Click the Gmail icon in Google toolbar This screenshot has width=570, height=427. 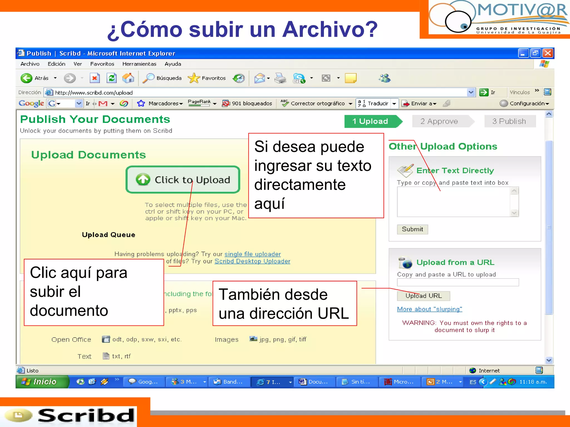tap(103, 103)
